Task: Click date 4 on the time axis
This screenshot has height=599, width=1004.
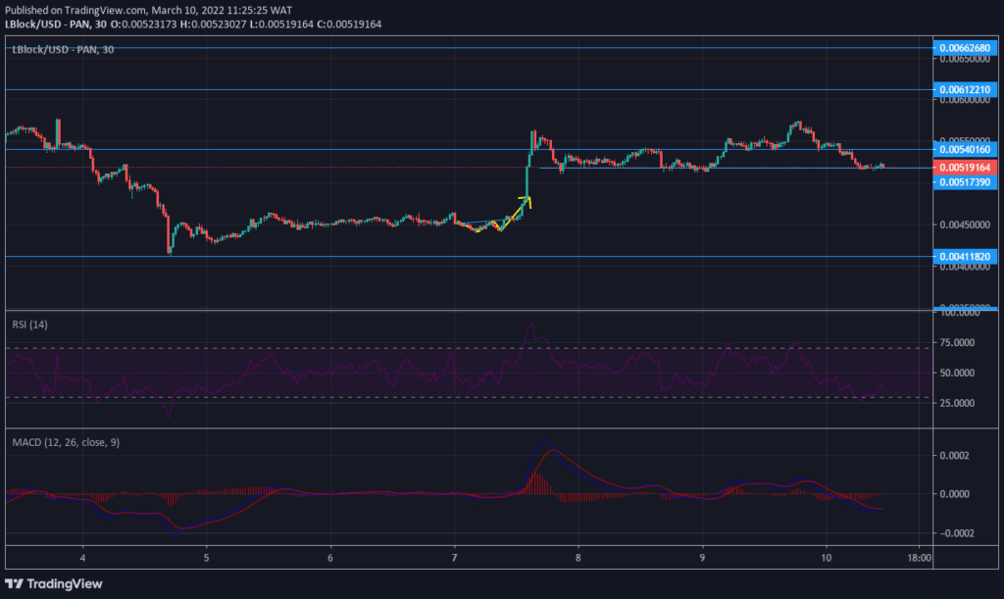Action: click(x=82, y=558)
